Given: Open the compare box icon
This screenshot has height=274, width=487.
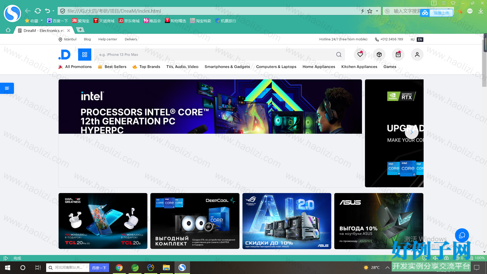Looking at the screenshot, I should tap(379, 55).
